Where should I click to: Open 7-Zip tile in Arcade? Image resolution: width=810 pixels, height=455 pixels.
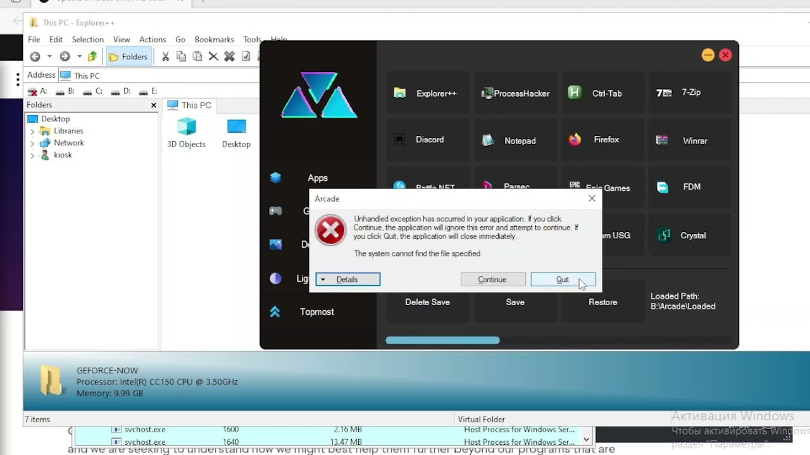pyautogui.click(x=690, y=94)
